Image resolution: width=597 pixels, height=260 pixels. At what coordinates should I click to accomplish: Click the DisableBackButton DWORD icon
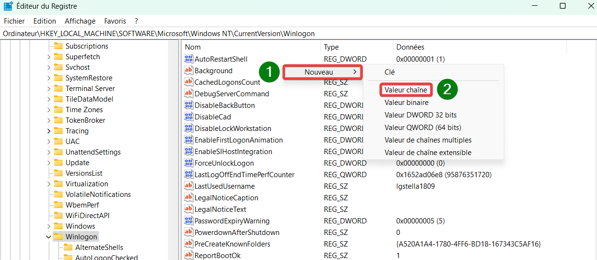point(189,105)
